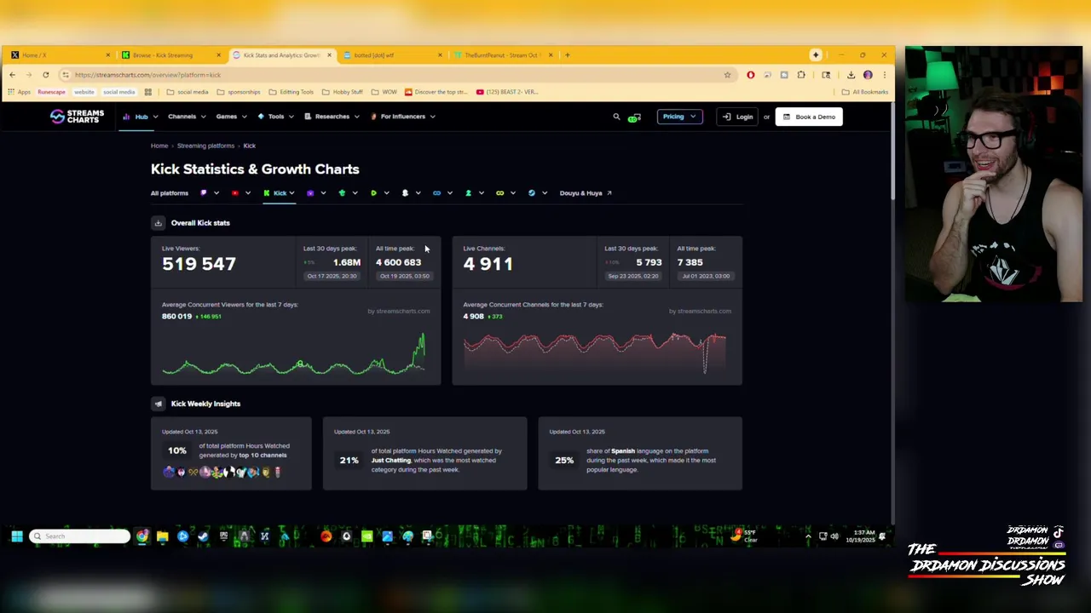Screen dimensions: 1091x613
Task: Open the Douyu & Huya external link
Action: pyautogui.click(x=586, y=193)
